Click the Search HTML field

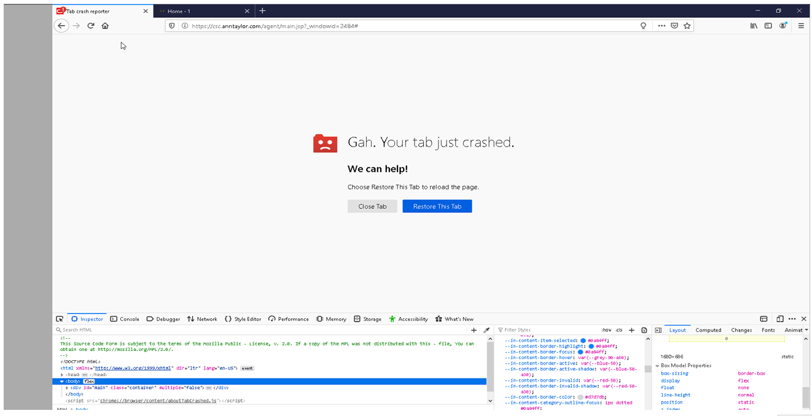coord(261,330)
